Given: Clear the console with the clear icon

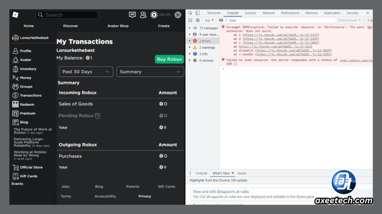Looking at the screenshot, I should tap(198, 20).
